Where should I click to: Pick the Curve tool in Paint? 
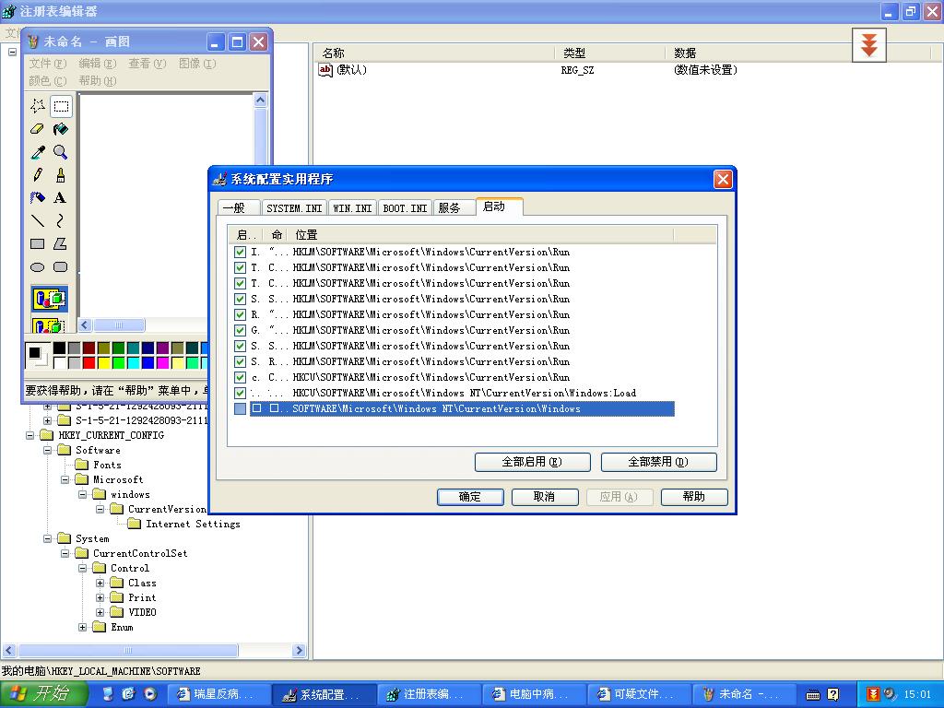[61, 221]
